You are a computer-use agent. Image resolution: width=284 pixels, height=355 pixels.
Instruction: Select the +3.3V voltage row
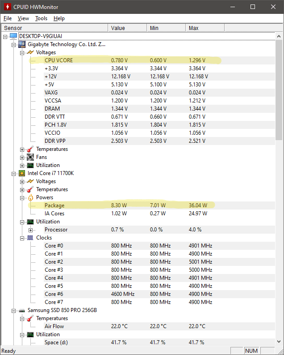coord(159,68)
